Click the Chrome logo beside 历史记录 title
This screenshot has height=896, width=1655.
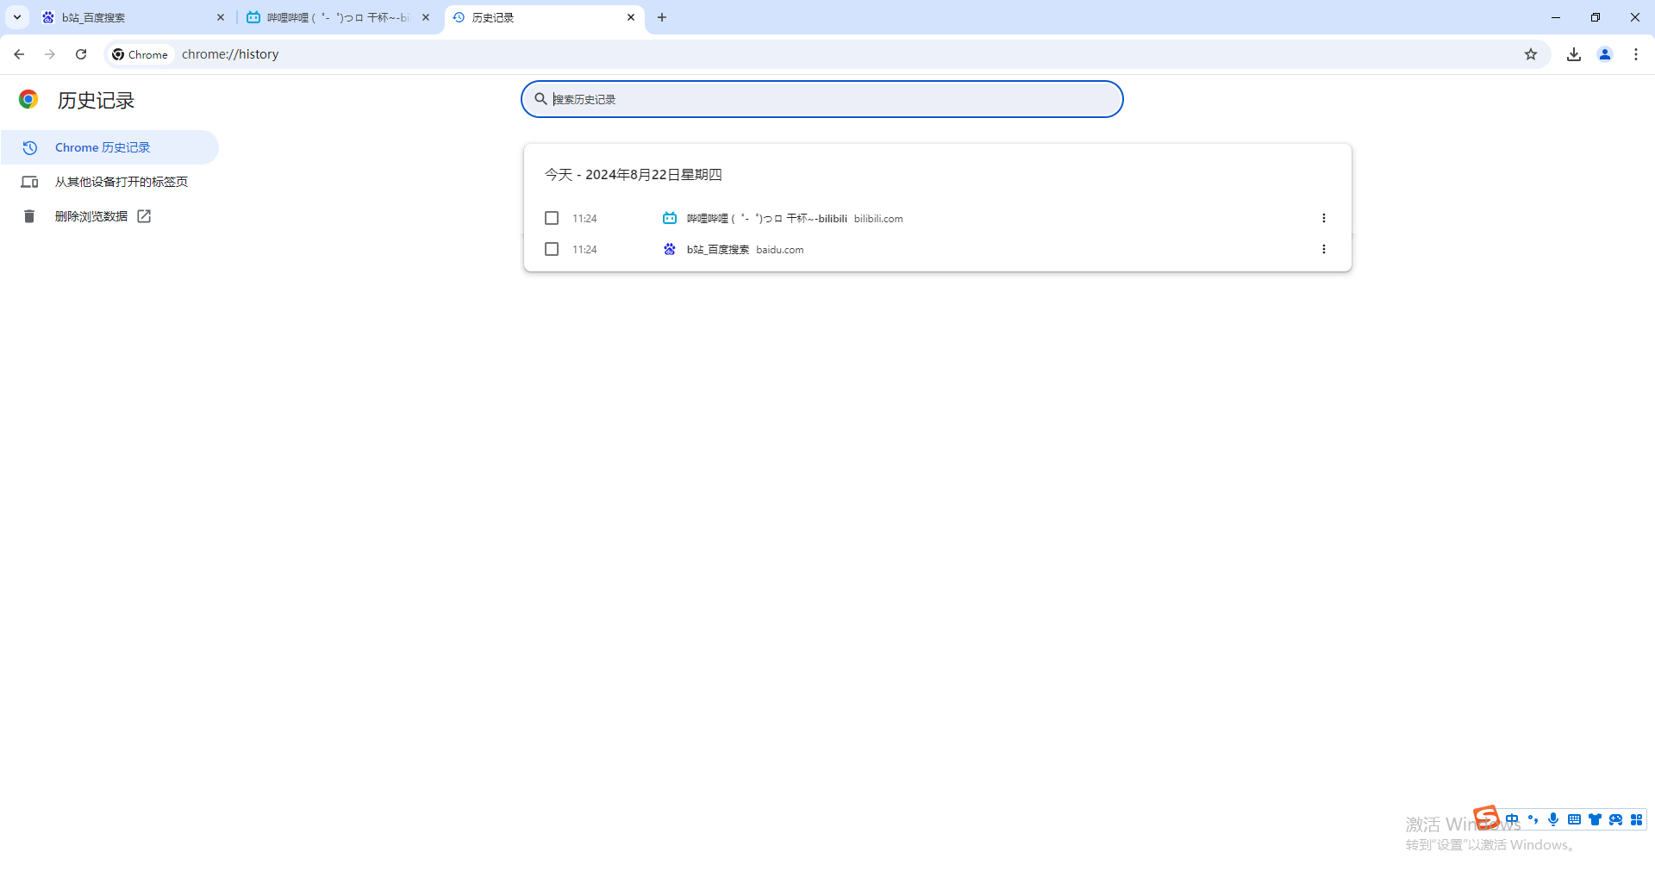[28, 100]
